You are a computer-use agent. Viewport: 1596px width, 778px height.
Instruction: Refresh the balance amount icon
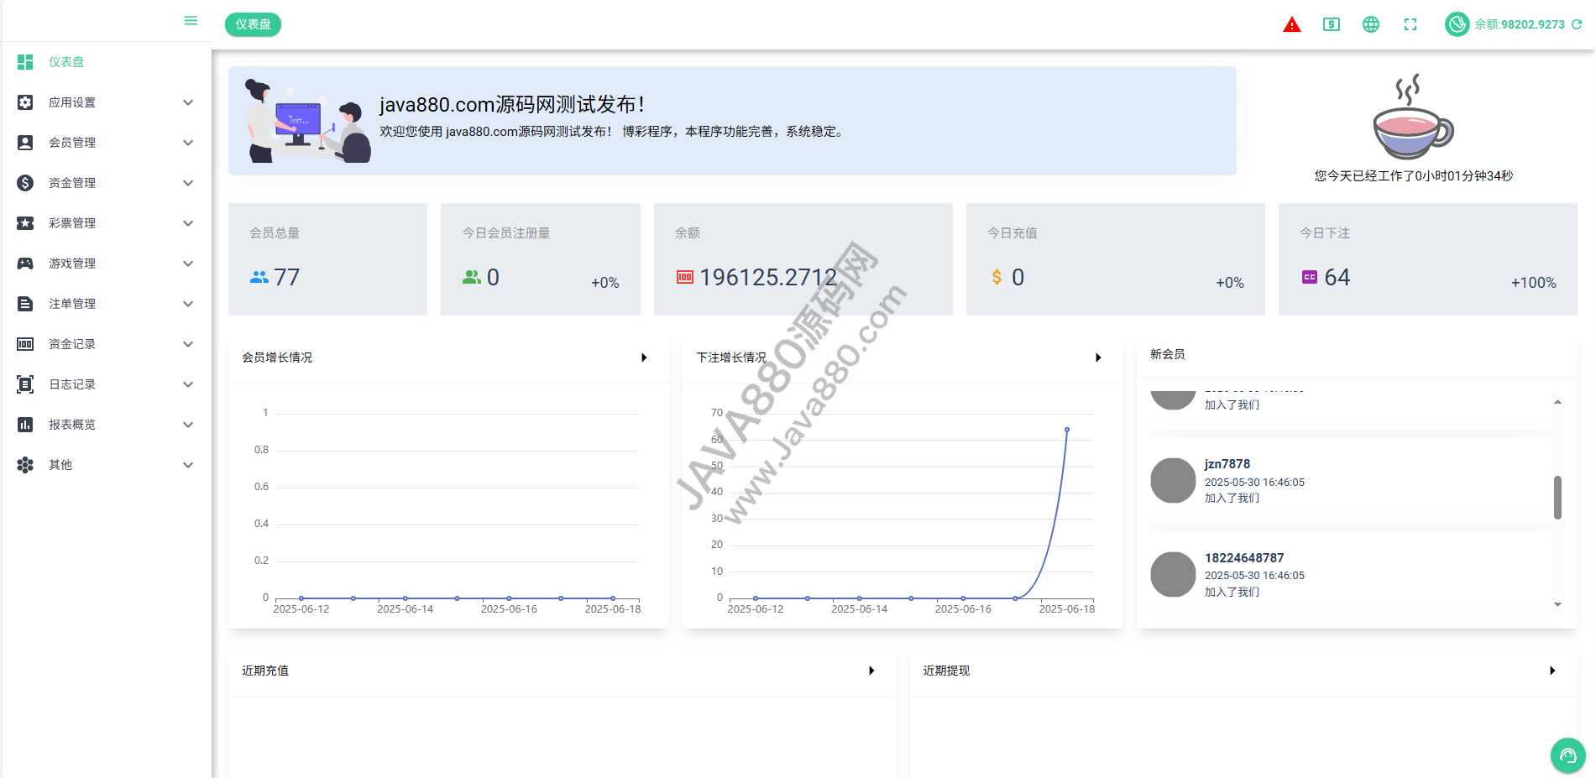tap(1577, 24)
